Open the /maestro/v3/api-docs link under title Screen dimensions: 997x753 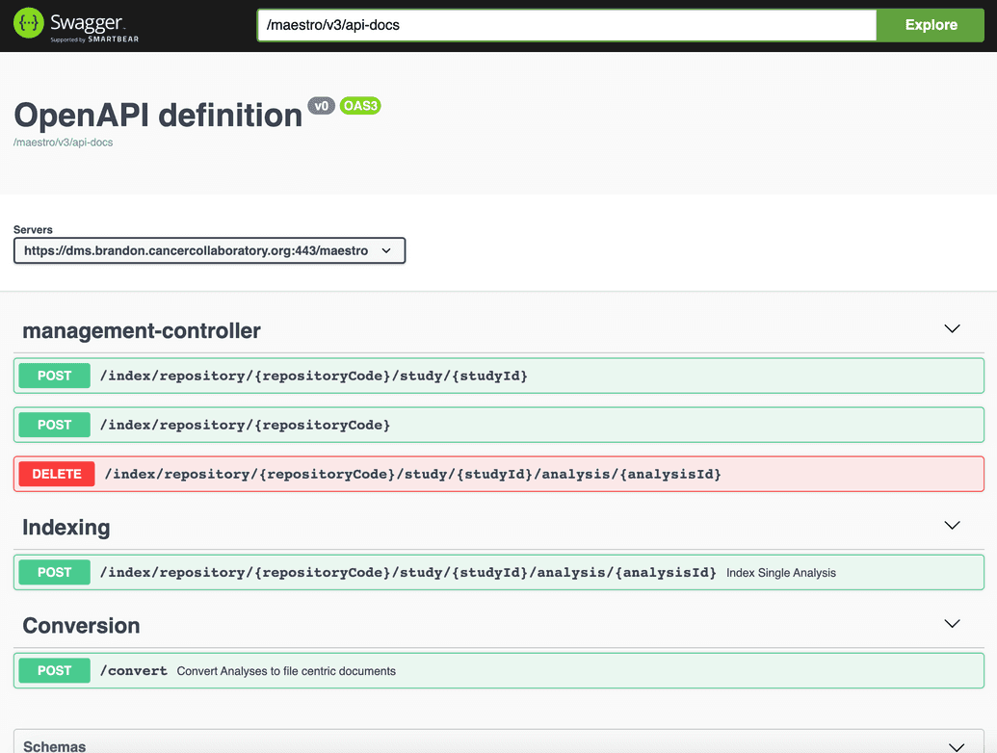63,143
